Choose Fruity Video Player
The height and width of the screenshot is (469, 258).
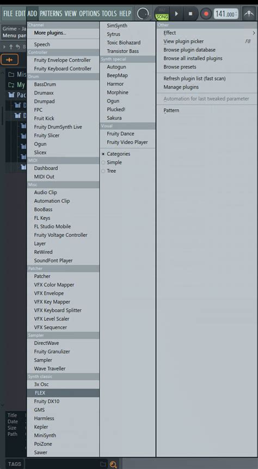tap(128, 142)
